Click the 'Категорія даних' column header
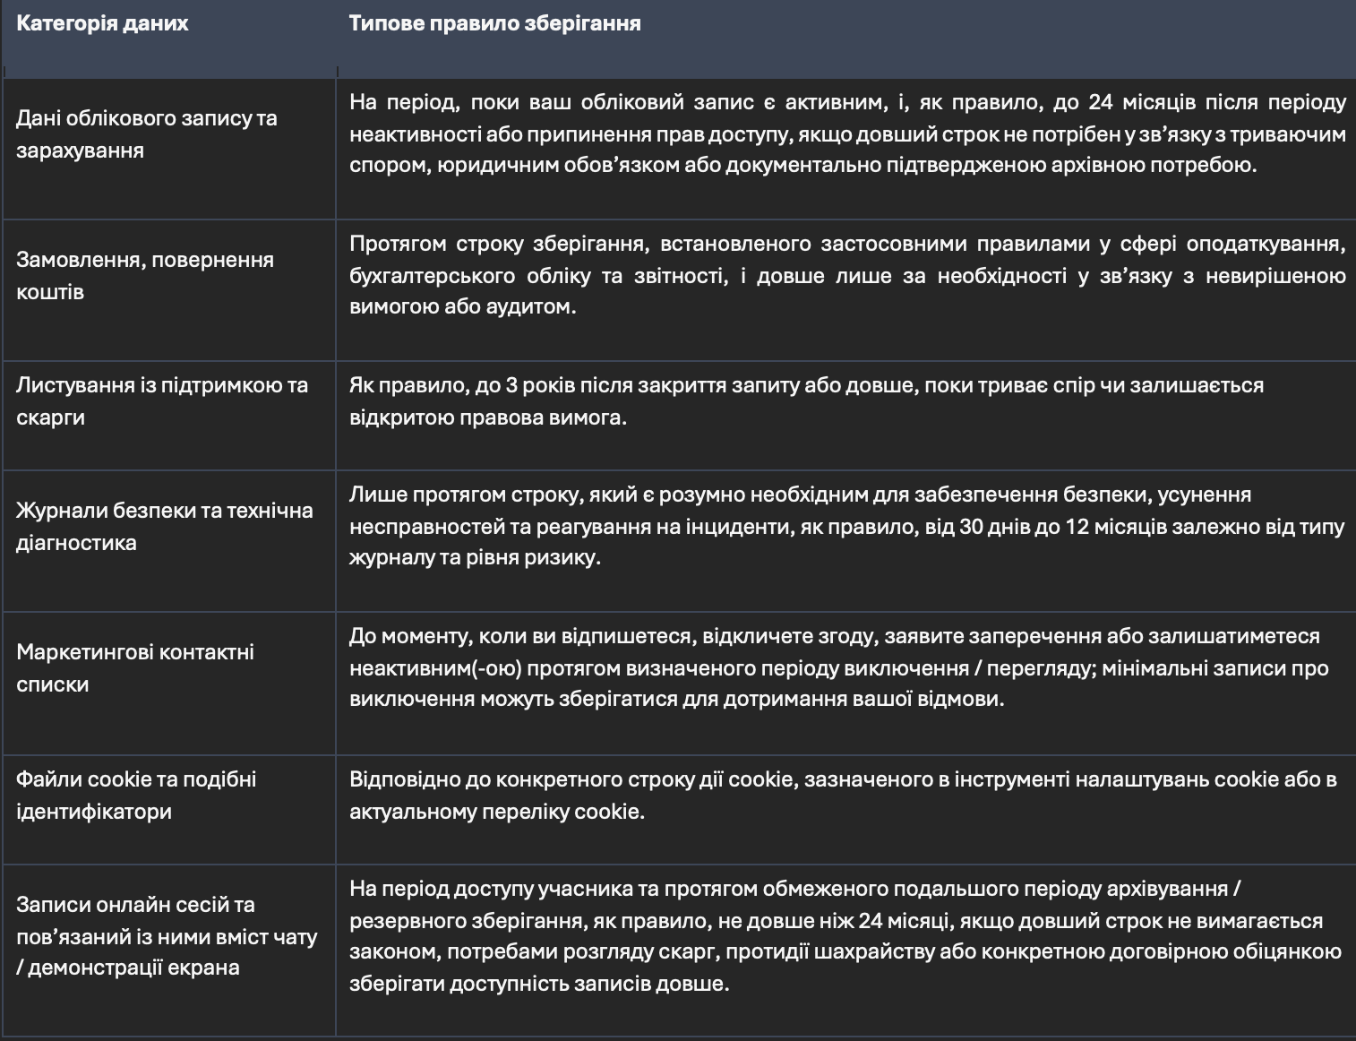The image size is (1356, 1041). point(102,23)
